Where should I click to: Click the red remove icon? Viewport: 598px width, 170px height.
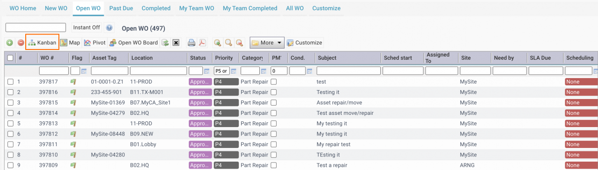point(21,43)
